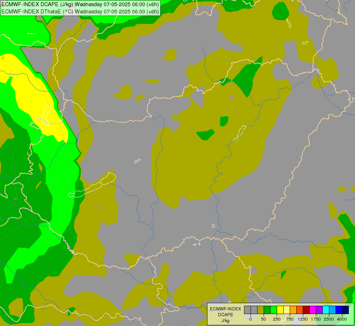The width and height of the screenshot is (355, 326).
Task: Click the legend tick label "0"
Action: [251, 319]
